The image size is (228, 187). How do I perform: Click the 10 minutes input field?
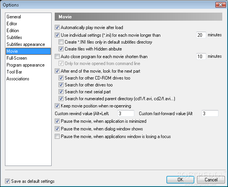tap(201, 57)
